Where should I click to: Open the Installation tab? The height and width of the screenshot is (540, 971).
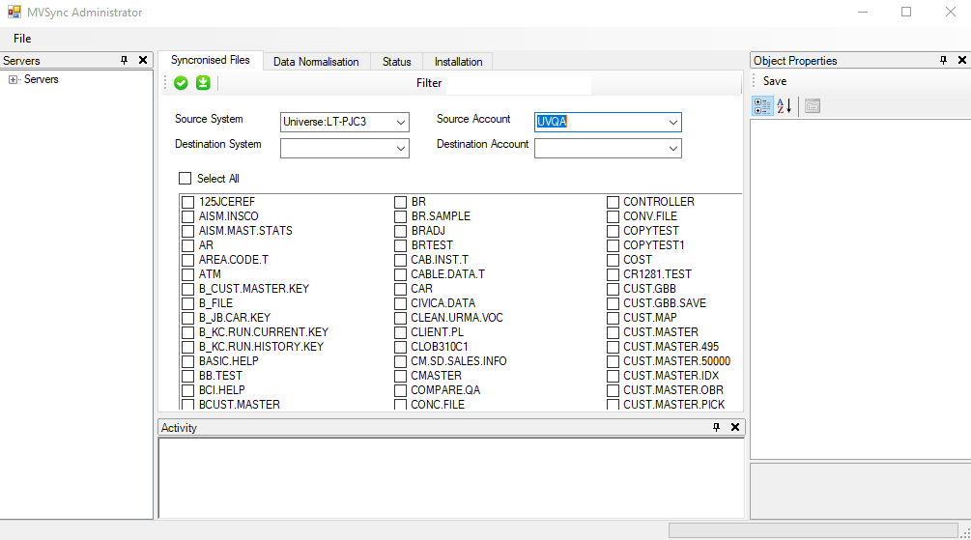(458, 61)
